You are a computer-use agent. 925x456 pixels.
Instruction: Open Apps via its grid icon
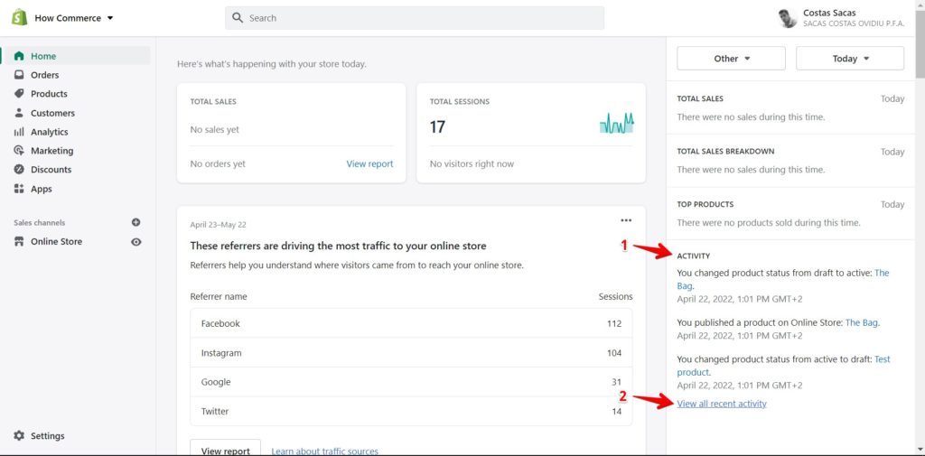pos(19,189)
